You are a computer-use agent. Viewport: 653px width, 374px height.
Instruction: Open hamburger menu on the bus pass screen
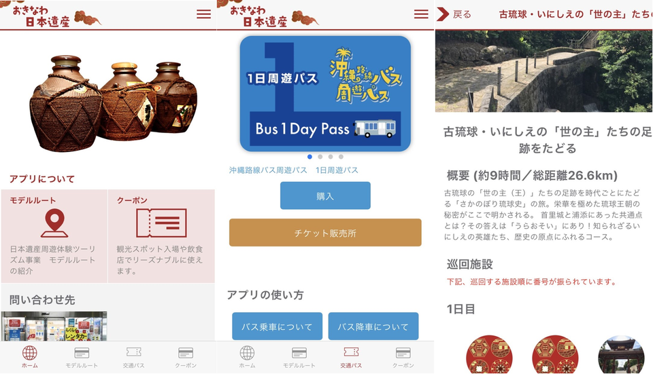pos(421,14)
